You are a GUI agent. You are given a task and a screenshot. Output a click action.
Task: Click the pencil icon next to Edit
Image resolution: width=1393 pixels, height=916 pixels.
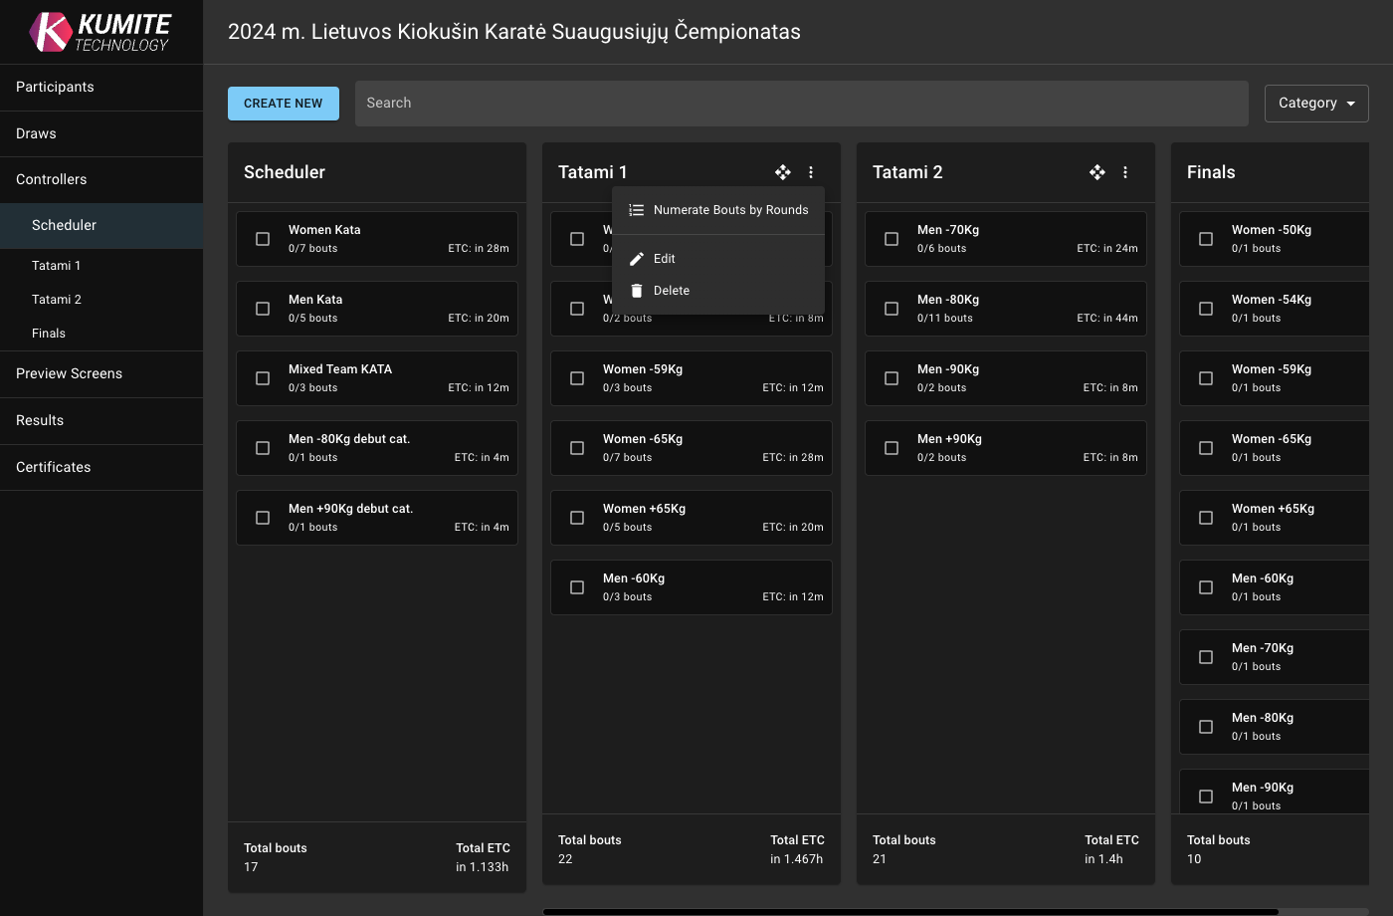coord(637,259)
